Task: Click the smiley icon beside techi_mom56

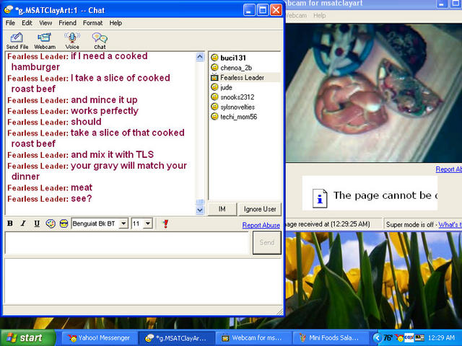Action: pos(214,117)
